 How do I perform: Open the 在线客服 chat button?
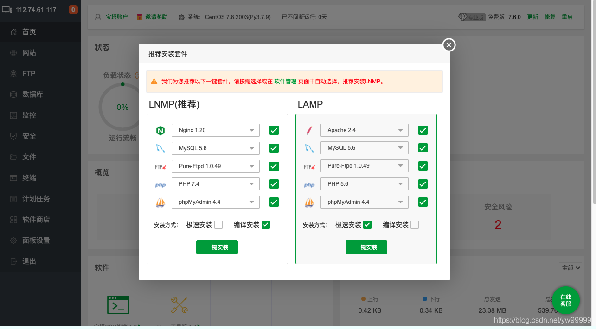[565, 301]
